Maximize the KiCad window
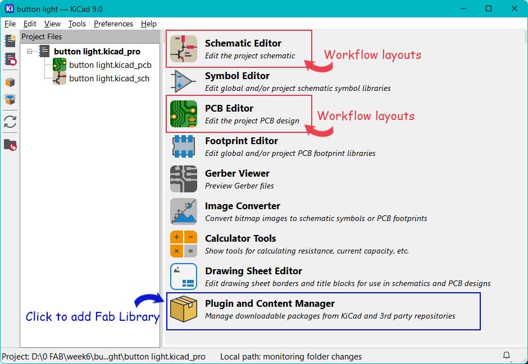This screenshot has width=528, height=364. pos(489,8)
